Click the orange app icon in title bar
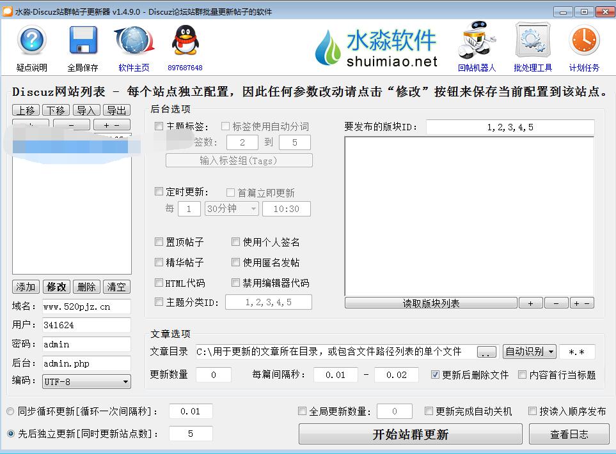Screen dimensions: 616x454 [8, 11]
